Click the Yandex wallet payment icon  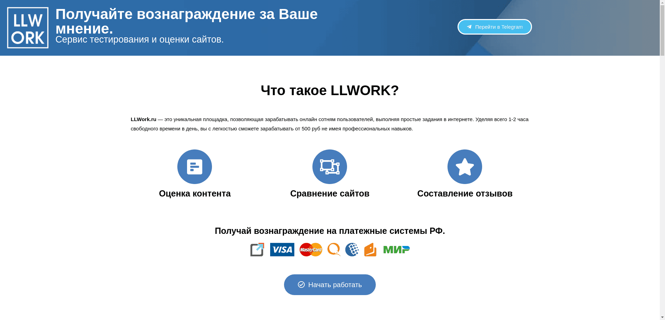click(370, 249)
